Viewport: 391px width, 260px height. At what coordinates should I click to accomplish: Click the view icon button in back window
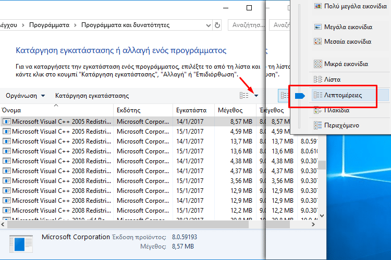point(284,96)
